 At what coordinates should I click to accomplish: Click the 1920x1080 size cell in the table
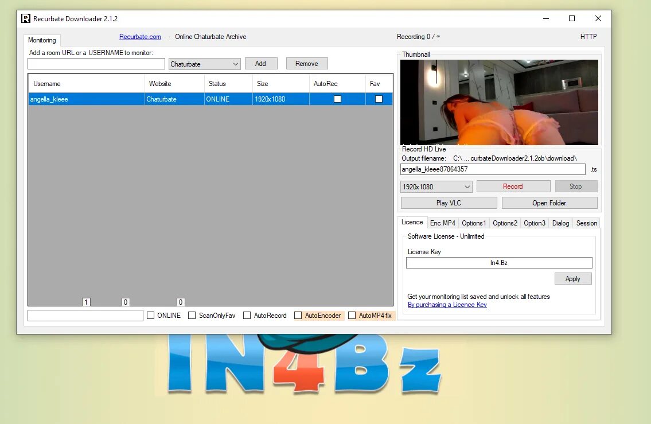pos(281,99)
